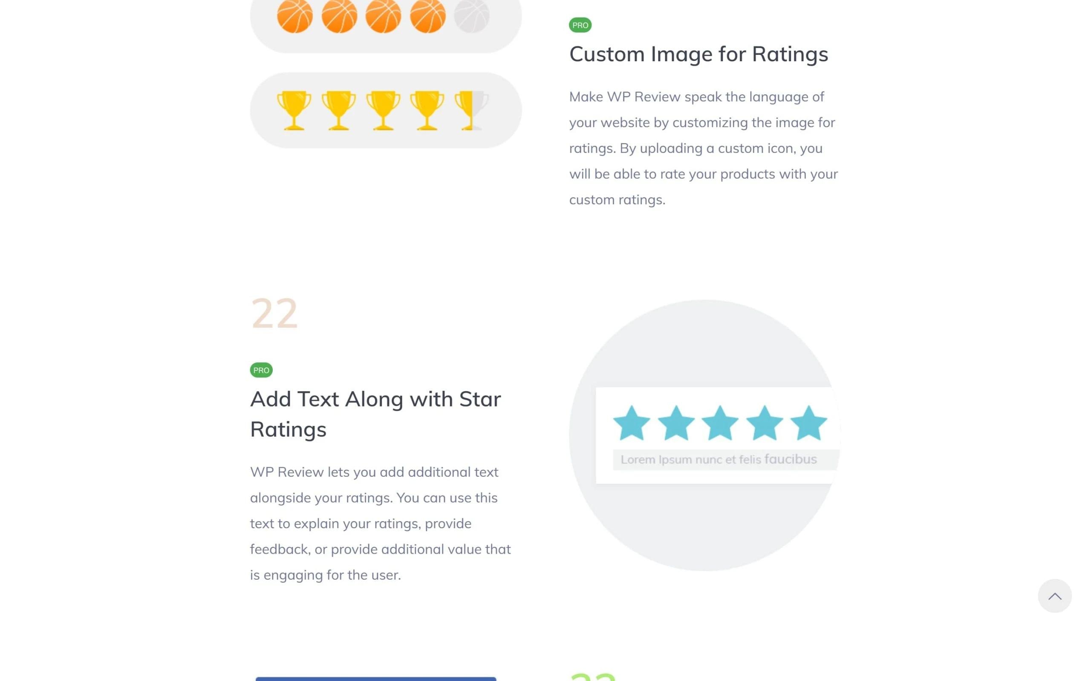Click the last blue star in rating preview
Viewport: 1091px width, 681px height.
[x=808, y=423]
